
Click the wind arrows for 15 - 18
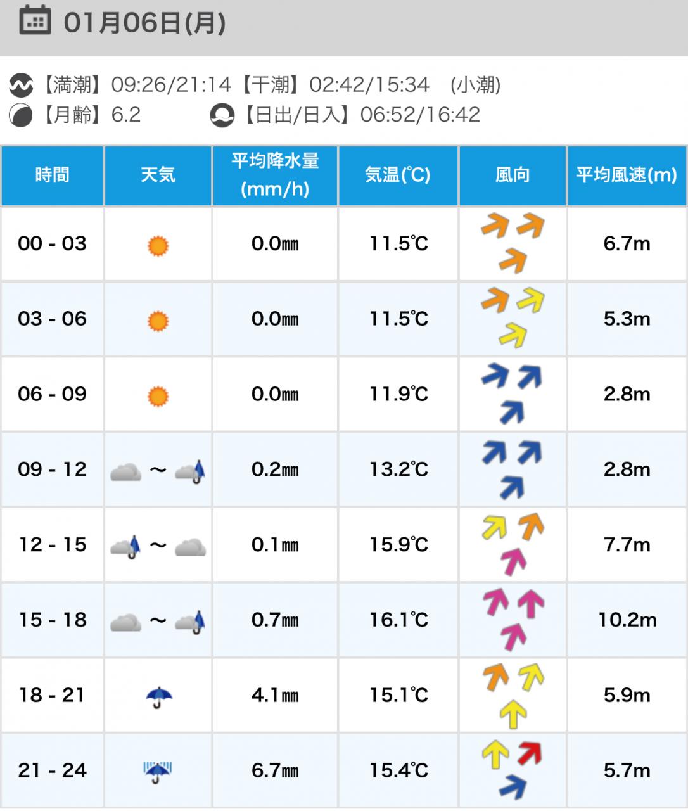[x=513, y=620]
